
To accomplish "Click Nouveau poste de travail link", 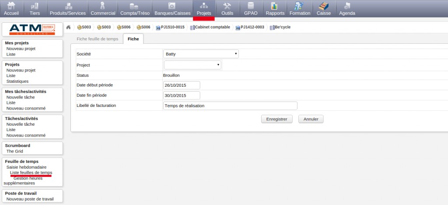I will coord(30,199).
